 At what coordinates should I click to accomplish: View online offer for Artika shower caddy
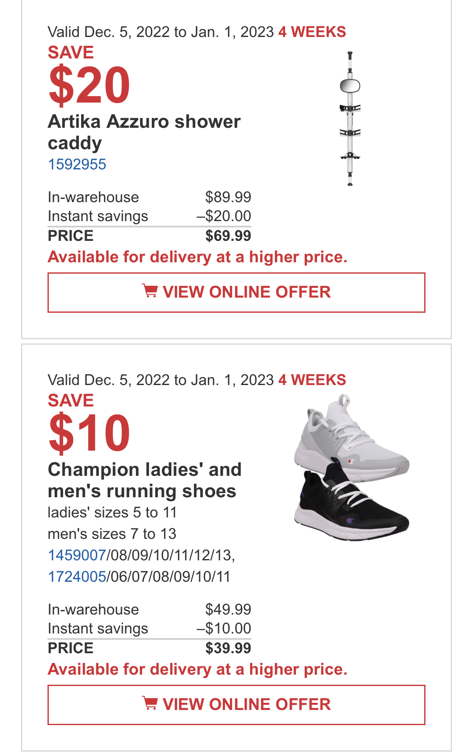(236, 293)
